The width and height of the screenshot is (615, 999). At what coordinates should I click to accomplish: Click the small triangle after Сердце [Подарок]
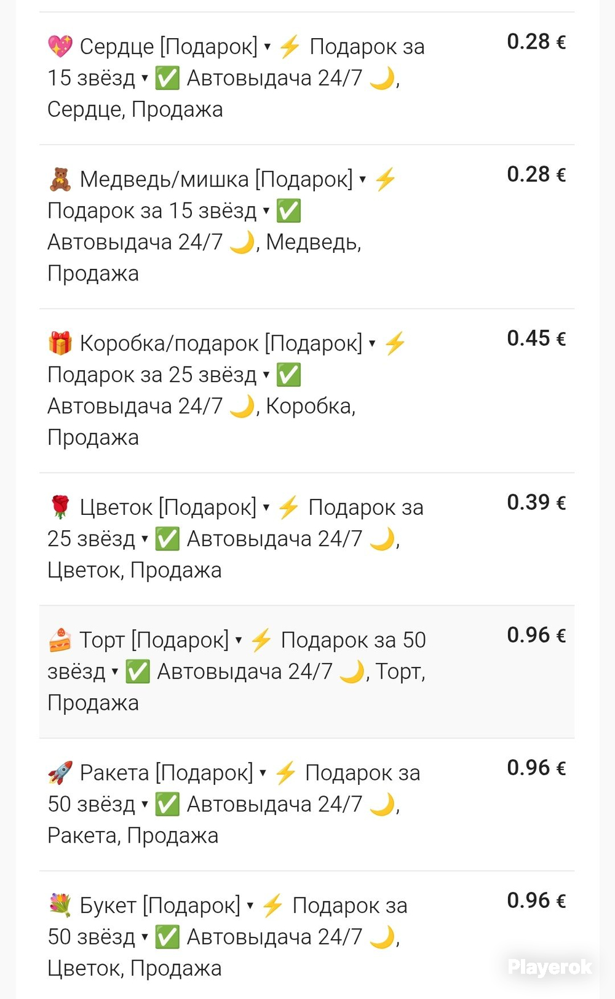click(268, 47)
